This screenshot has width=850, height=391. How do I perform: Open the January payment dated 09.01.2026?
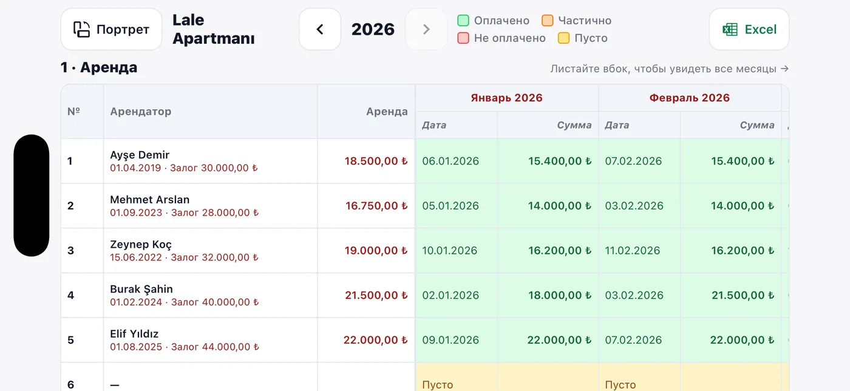[450, 340]
